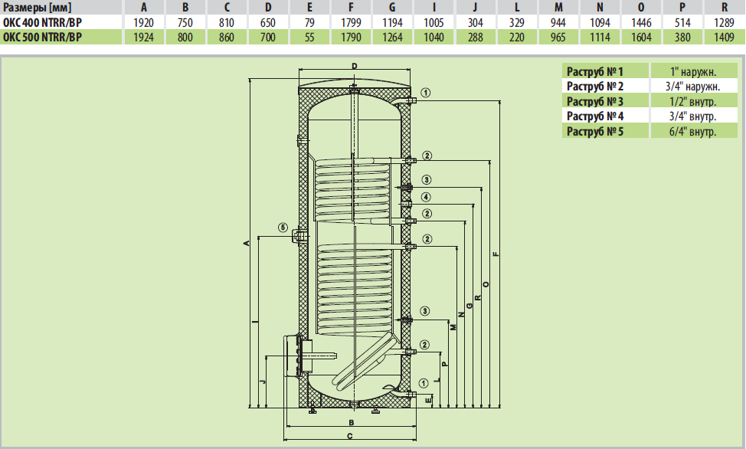746x449 pixels.
Task: Click the Раструб № 5 legend entry
Action: coord(595,132)
